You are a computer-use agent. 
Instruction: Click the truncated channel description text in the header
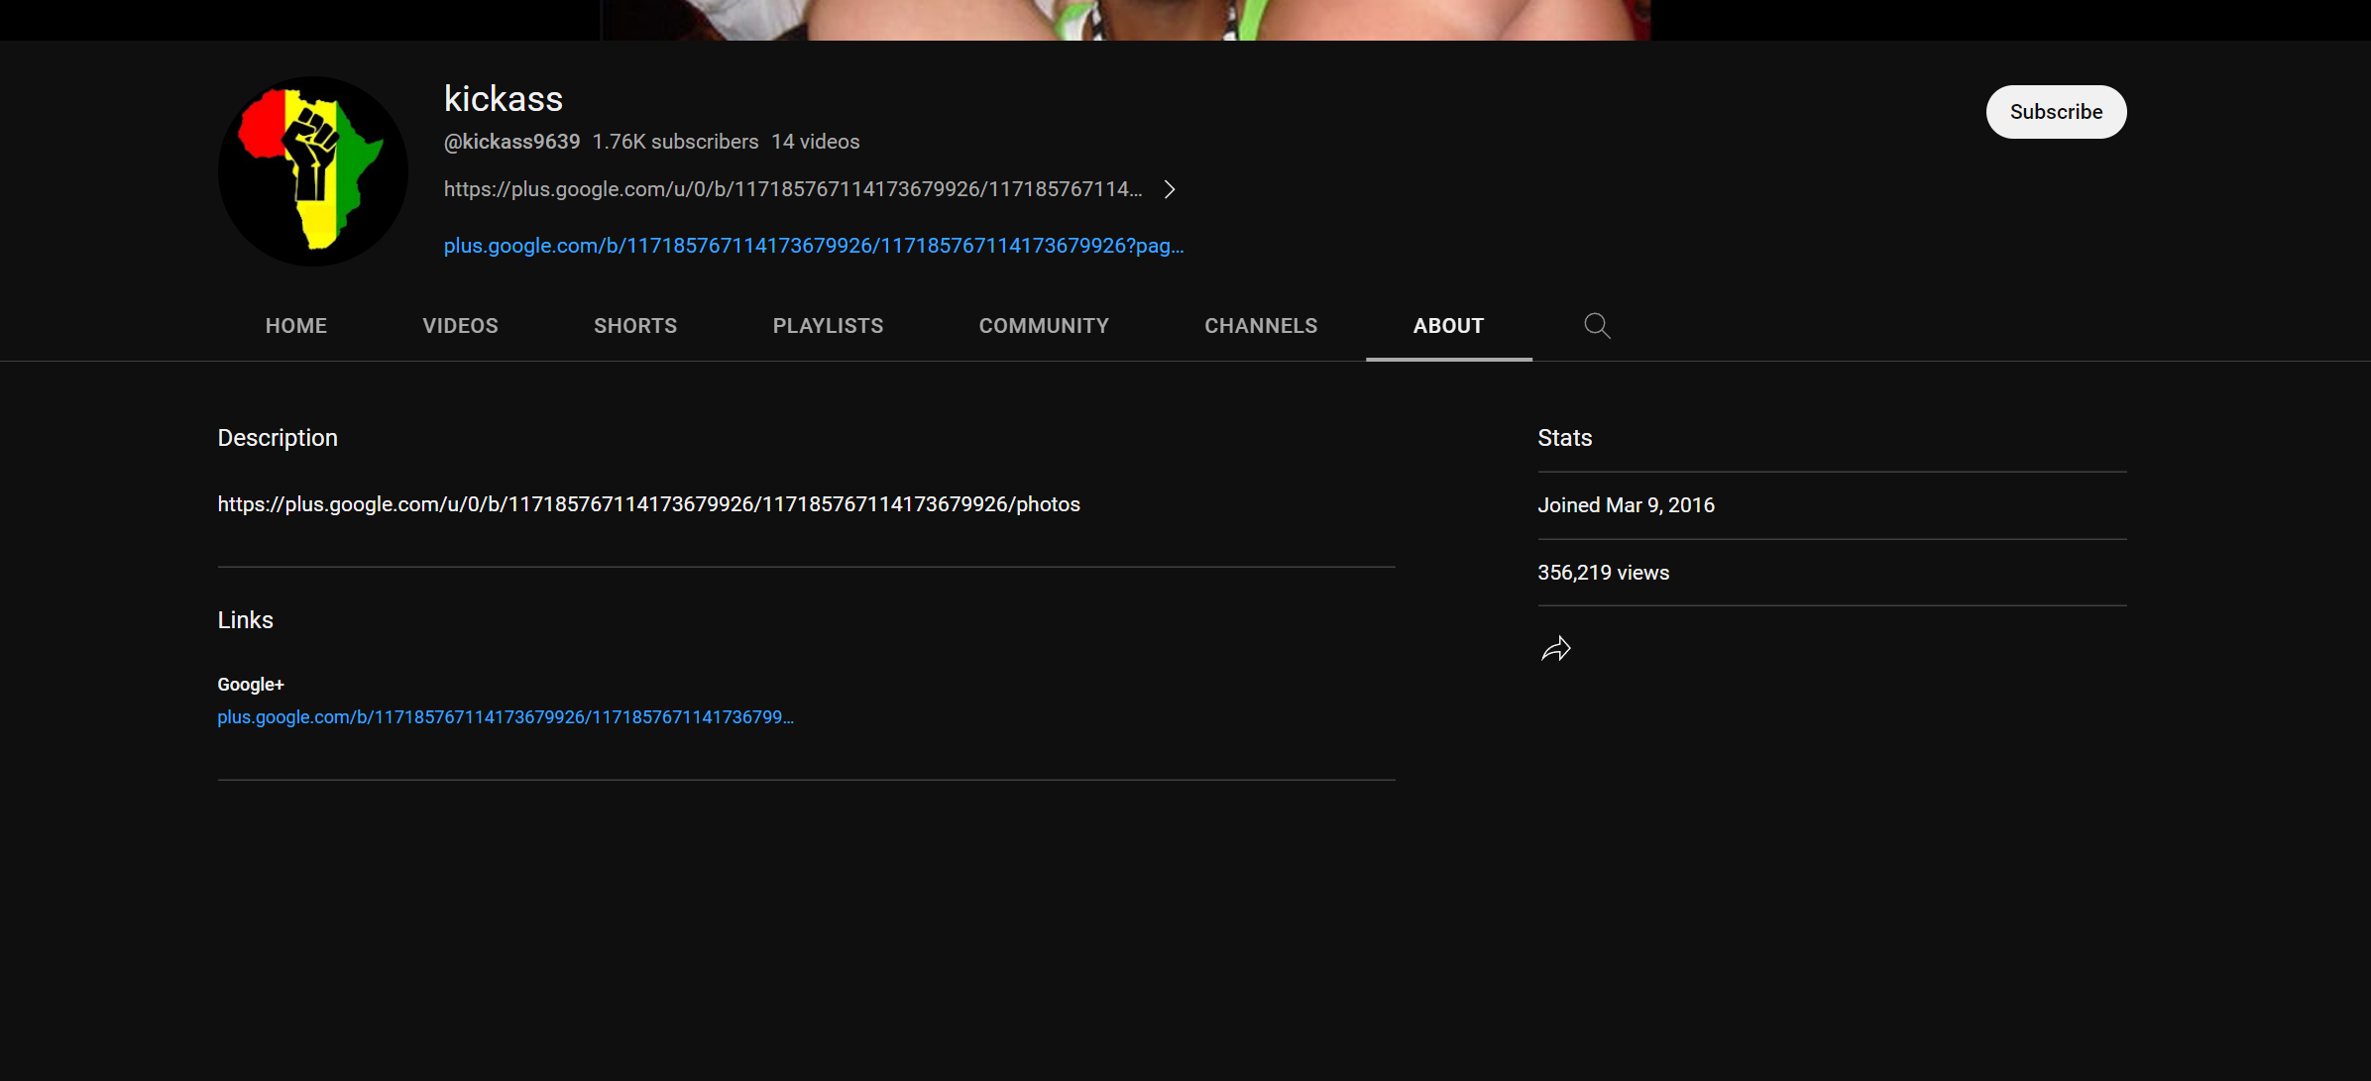(792, 189)
